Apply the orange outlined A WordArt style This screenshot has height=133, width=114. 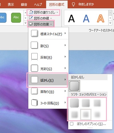pos(101,19)
